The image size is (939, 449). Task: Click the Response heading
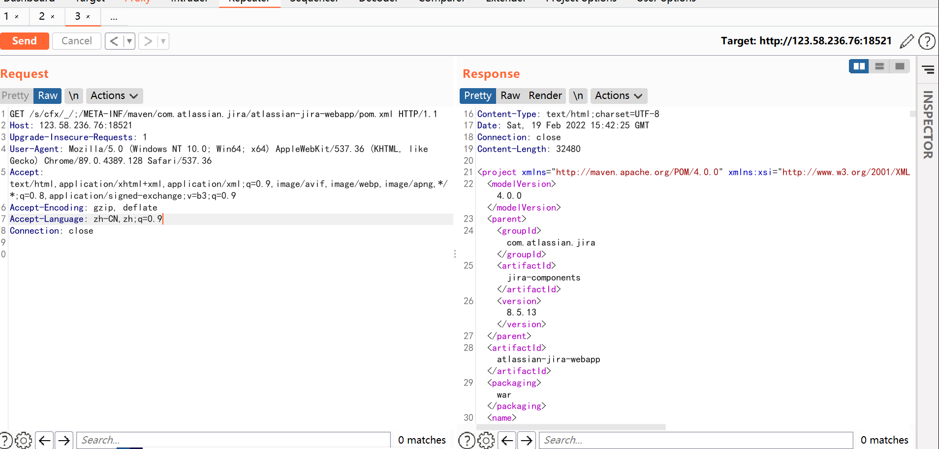click(491, 74)
